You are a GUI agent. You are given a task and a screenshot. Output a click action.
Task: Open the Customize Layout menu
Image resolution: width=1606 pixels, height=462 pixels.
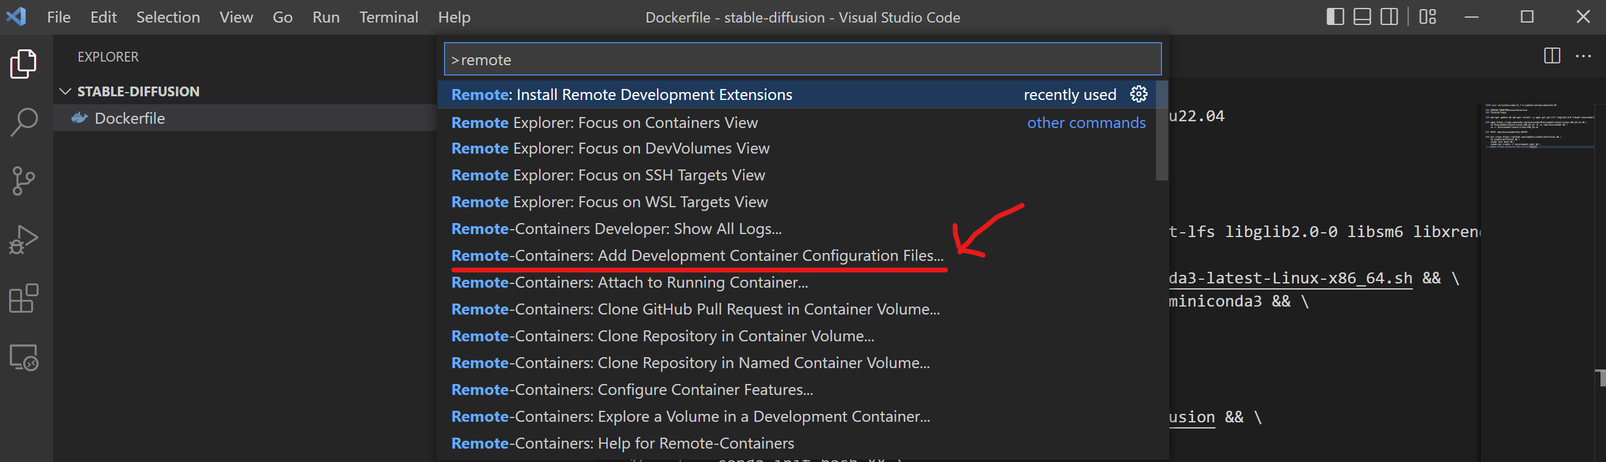click(1427, 17)
